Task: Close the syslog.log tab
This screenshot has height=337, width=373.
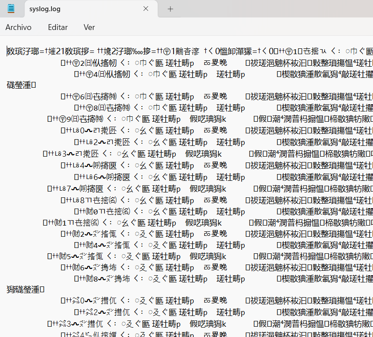Action: point(146,9)
